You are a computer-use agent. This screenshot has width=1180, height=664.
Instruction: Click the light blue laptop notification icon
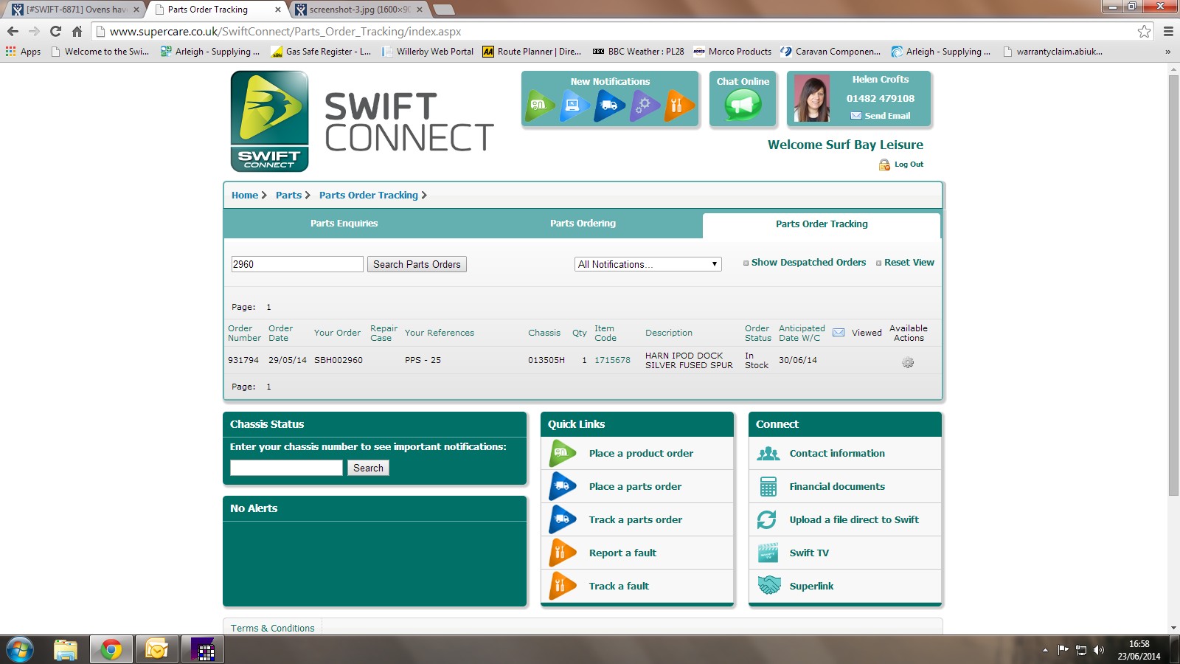[x=575, y=106]
